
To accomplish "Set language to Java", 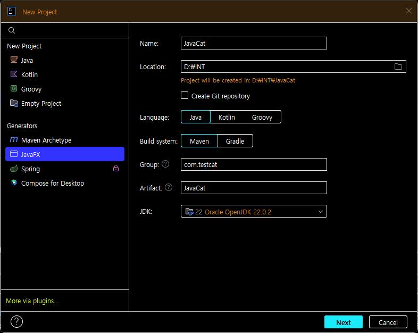I will click(196, 117).
